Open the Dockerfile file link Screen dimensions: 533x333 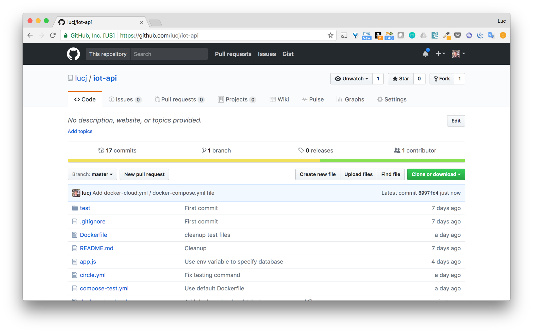pos(93,235)
